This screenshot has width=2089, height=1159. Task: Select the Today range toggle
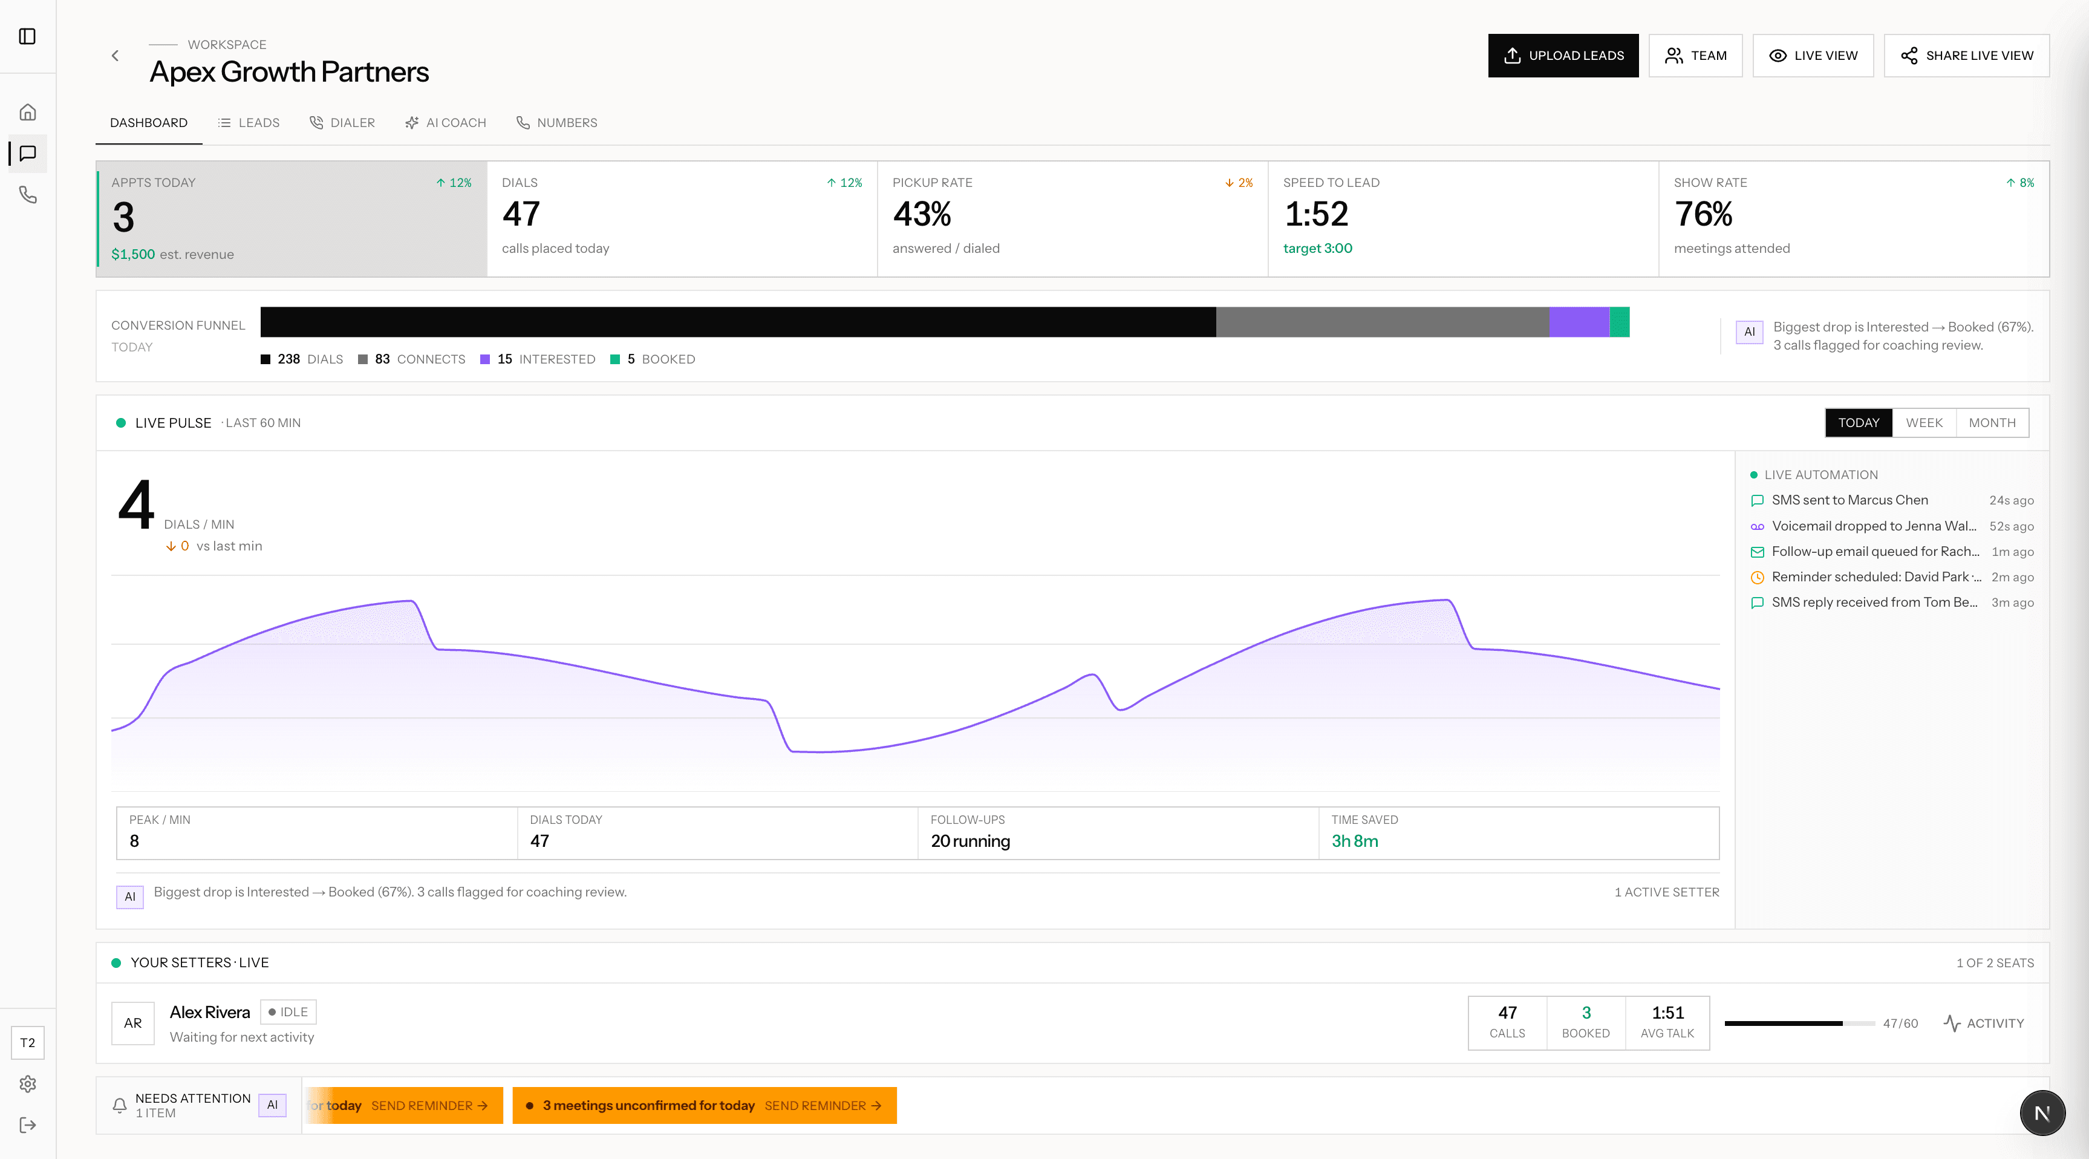[x=1859, y=423]
